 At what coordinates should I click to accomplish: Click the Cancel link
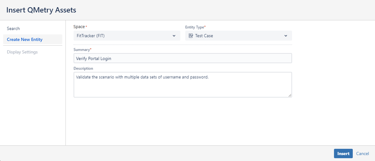362,154
